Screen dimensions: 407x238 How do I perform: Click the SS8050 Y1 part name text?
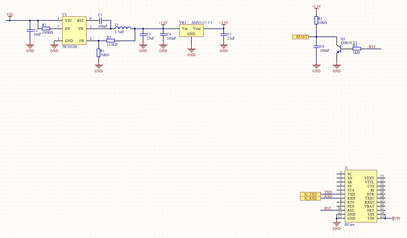coord(349,43)
